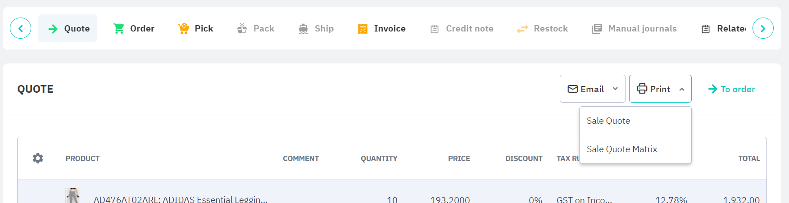Choose Sale Quote Matrix from Print menu
Image resolution: width=789 pixels, height=203 pixels.
coord(622,149)
